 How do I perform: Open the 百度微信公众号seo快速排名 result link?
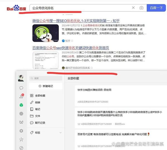click(71, 48)
